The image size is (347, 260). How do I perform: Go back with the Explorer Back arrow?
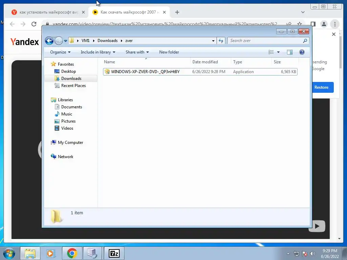49,41
